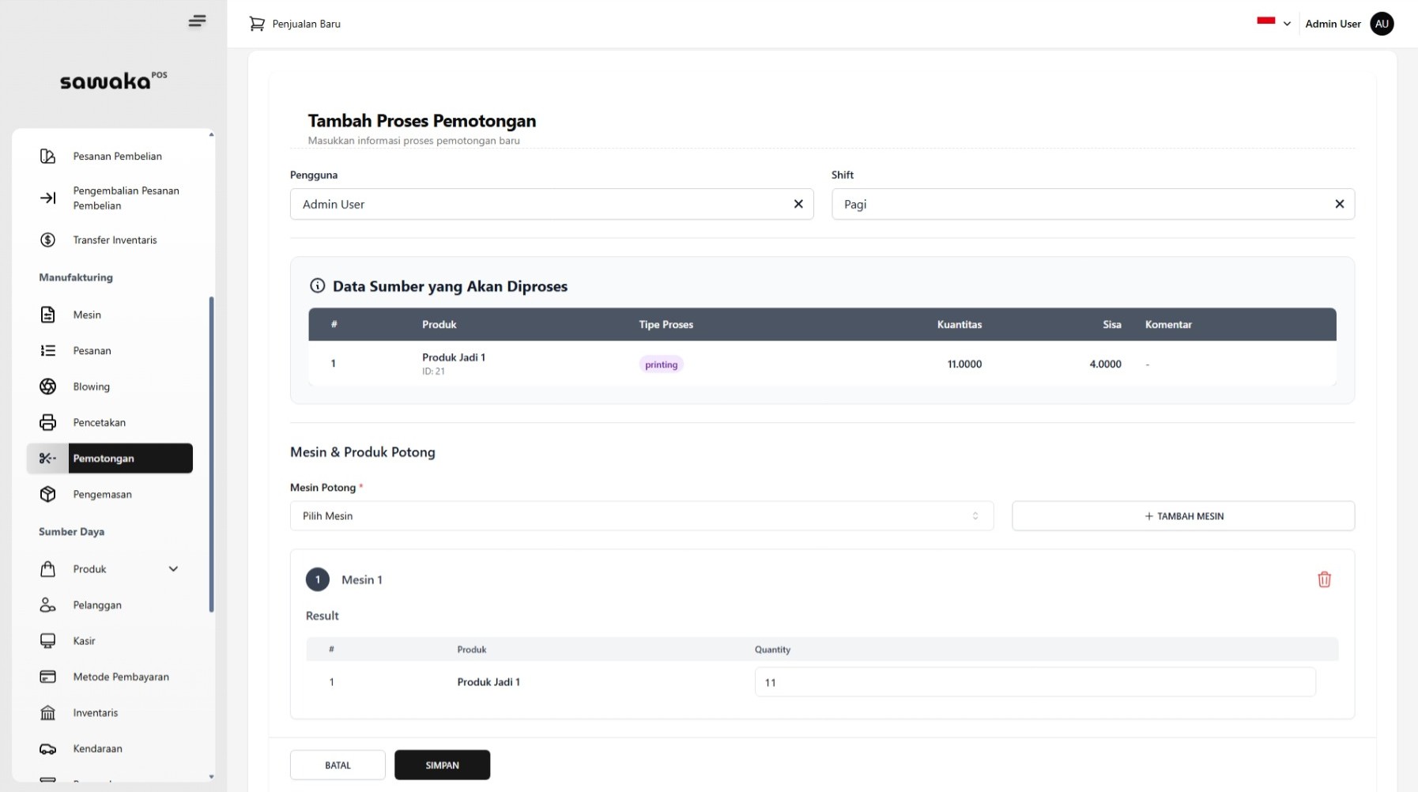This screenshot has height=792, width=1418.
Task: Go to Pesanan Pembelian menu item
Action: 117,157
